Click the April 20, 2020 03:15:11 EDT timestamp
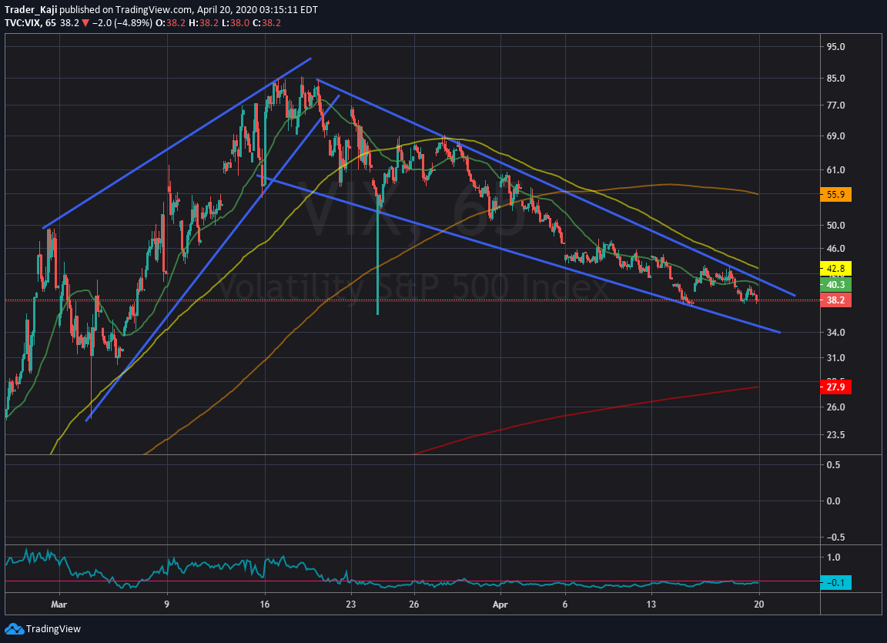Image resolution: width=887 pixels, height=643 pixels. coord(257,9)
